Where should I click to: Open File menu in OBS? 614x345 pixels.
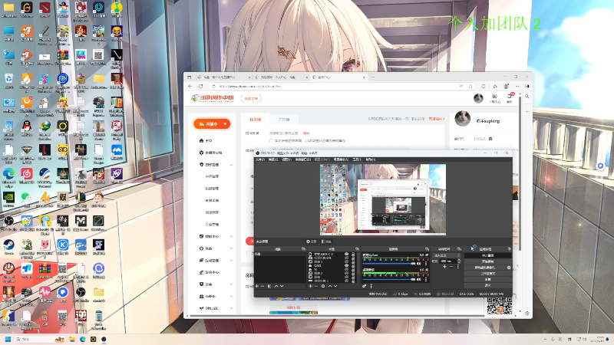pyautogui.click(x=259, y=159)
